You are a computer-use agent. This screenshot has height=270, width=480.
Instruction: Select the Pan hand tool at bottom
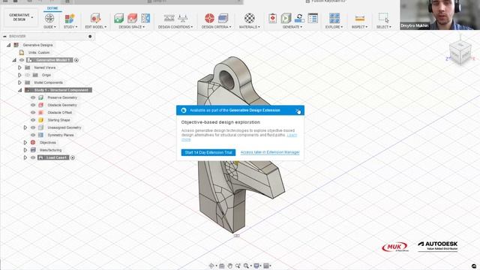[x=230, y=265]
